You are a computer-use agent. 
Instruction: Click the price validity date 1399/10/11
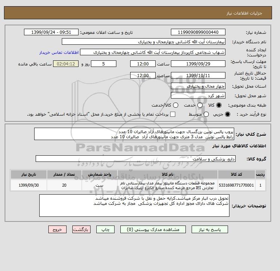(198, 75)
